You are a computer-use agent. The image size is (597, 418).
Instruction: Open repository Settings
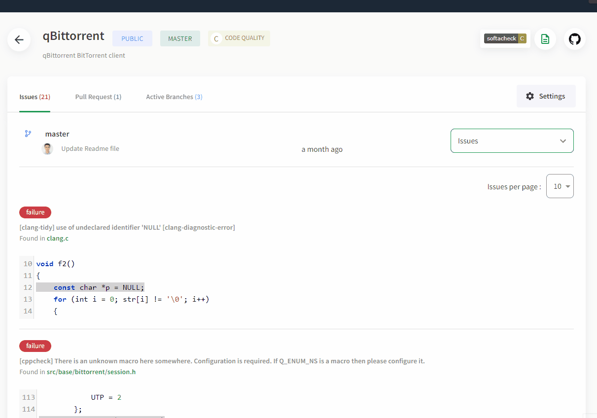coord(546,96)
